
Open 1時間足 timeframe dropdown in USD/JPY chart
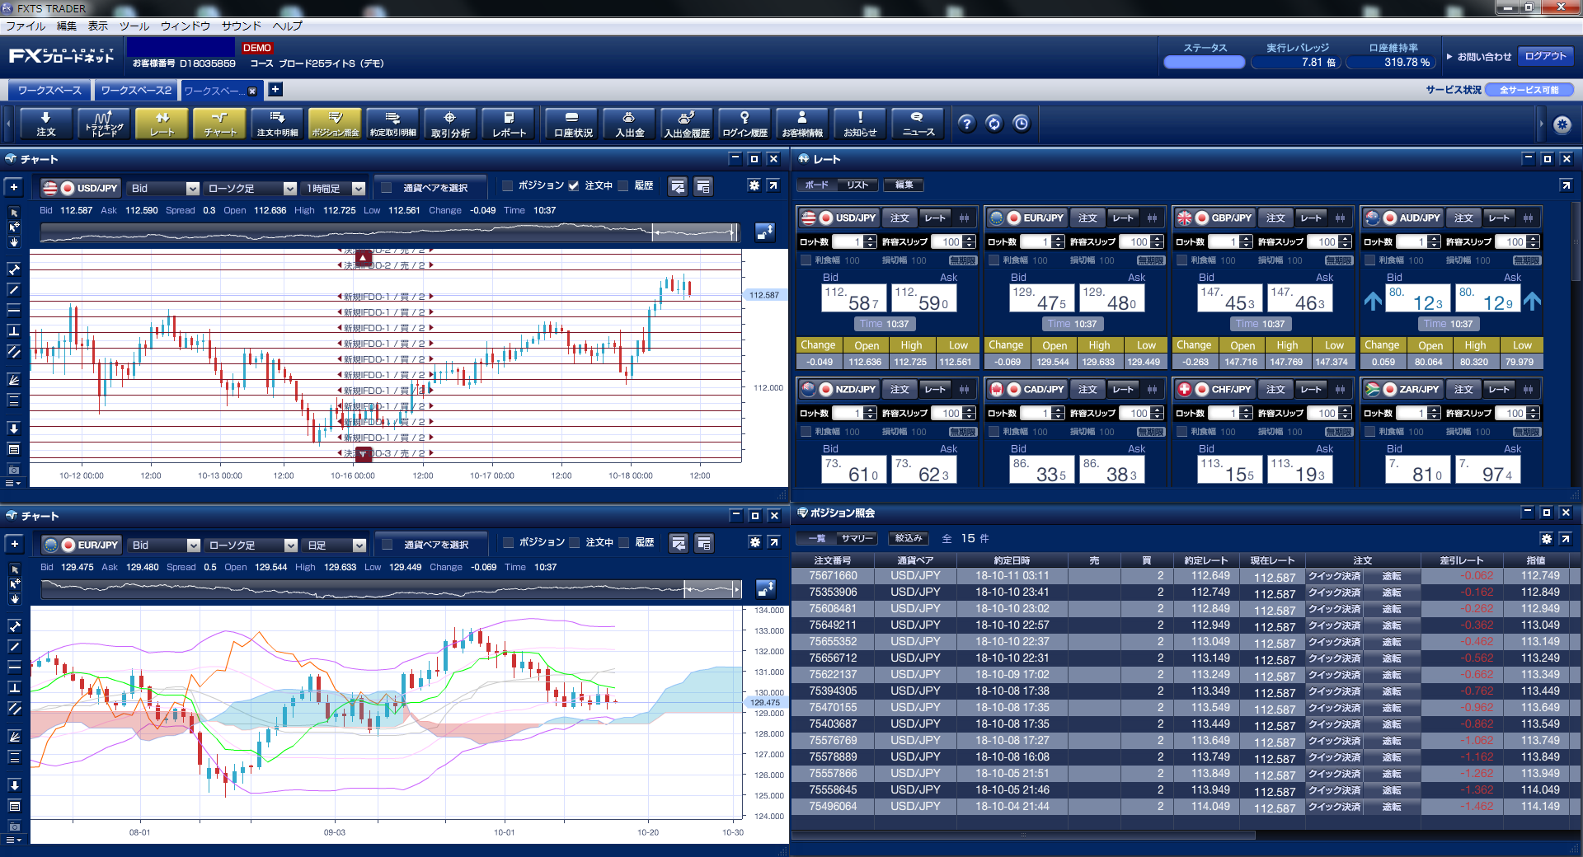click(333, 188)
